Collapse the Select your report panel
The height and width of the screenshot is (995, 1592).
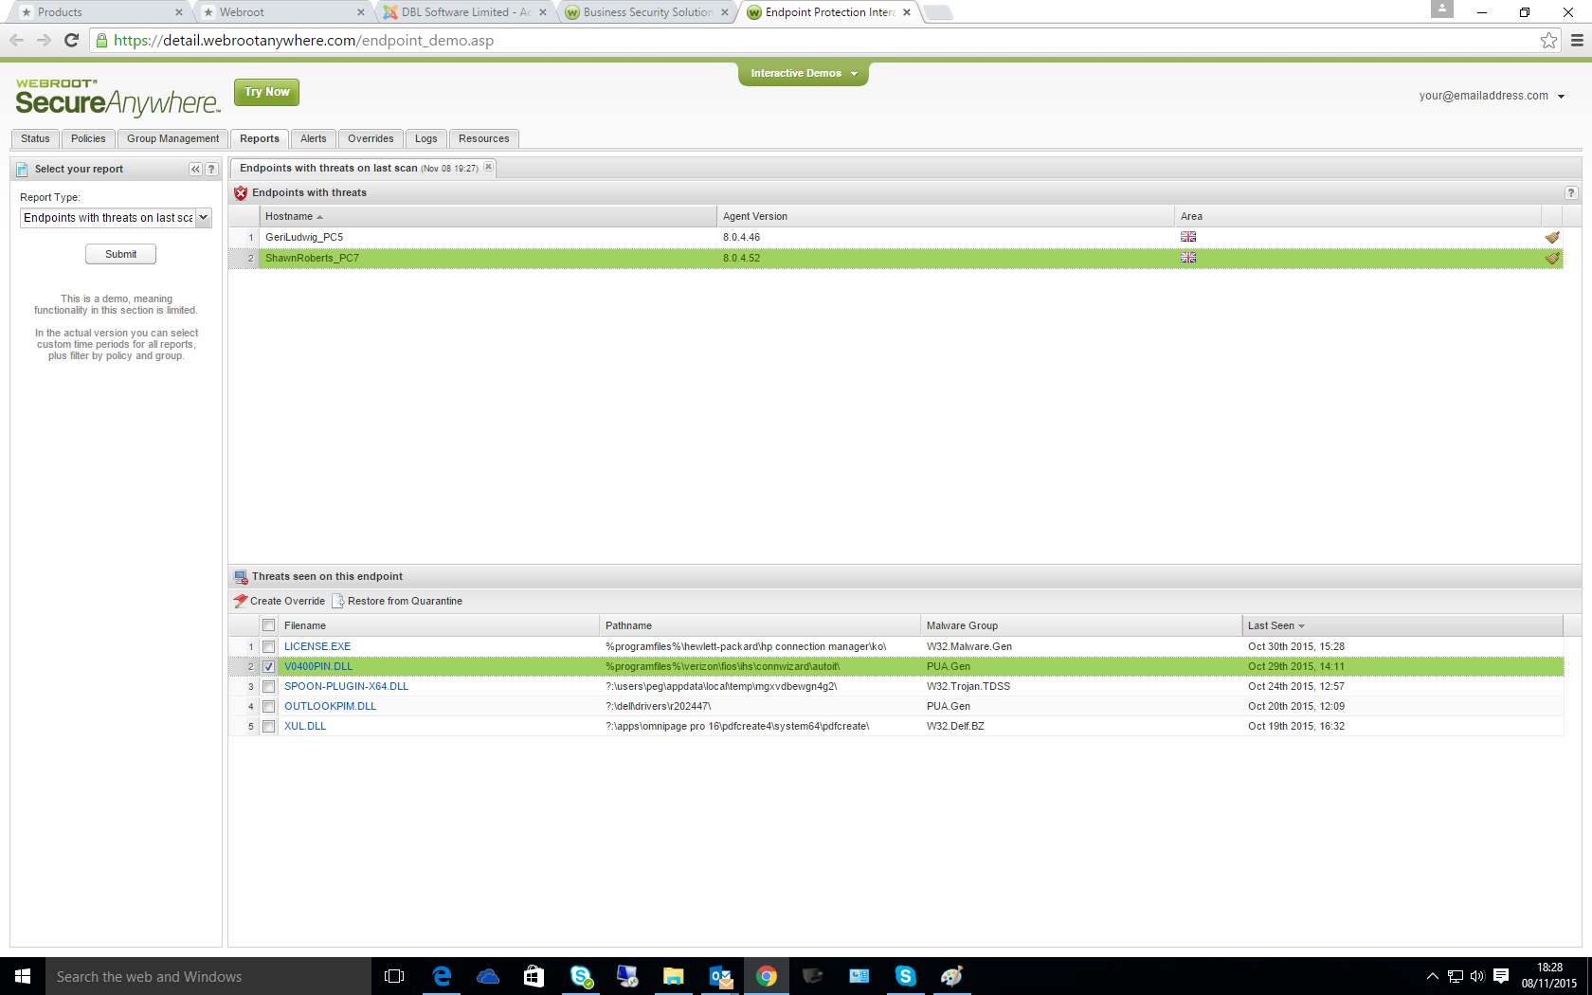[195, 170]
